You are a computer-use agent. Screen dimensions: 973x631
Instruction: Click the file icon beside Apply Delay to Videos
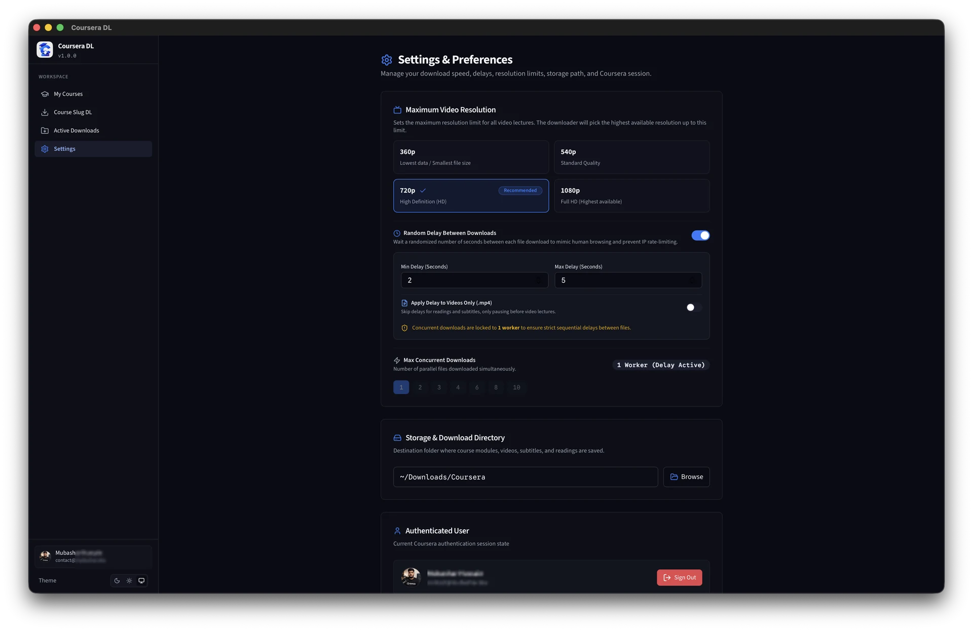tap(404, 303)
